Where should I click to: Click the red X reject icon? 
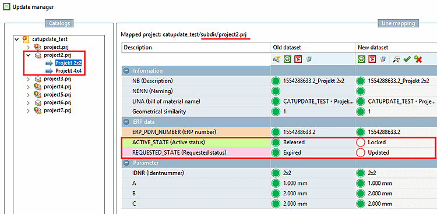click(418, 59)
